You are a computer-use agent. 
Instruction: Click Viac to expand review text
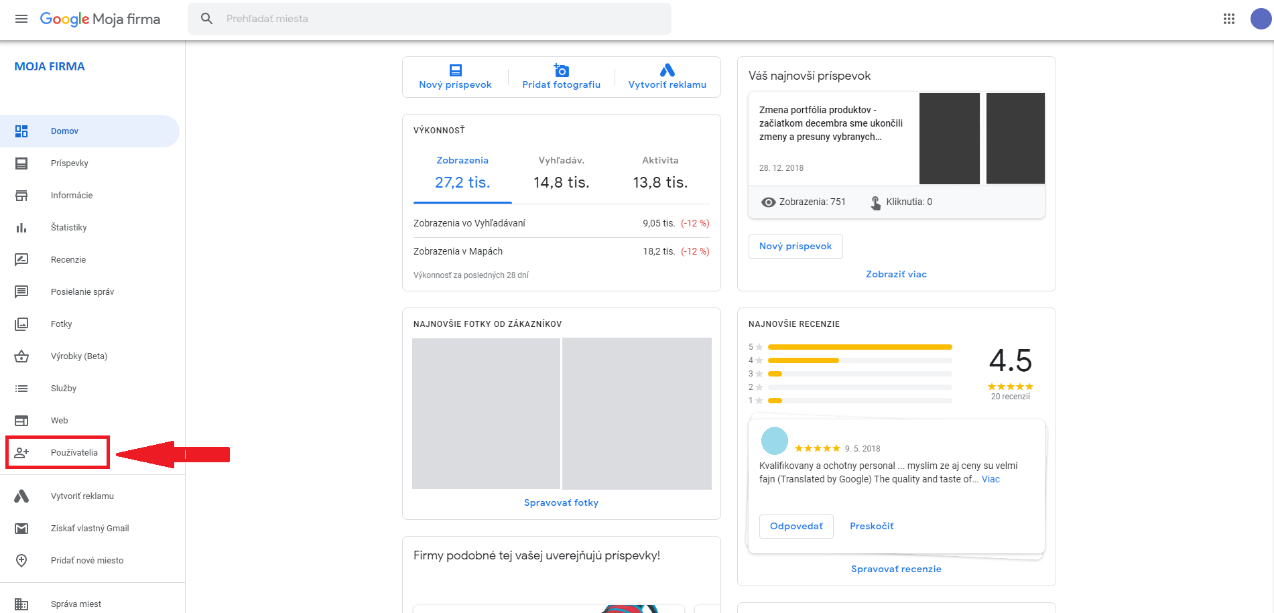[991, 480]
